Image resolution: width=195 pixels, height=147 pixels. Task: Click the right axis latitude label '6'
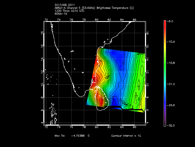(147, 110)
